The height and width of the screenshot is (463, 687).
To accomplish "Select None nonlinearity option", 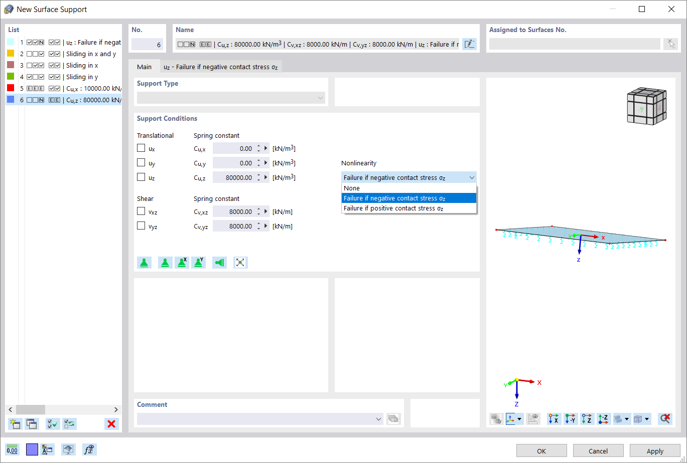I will (408, 188).
